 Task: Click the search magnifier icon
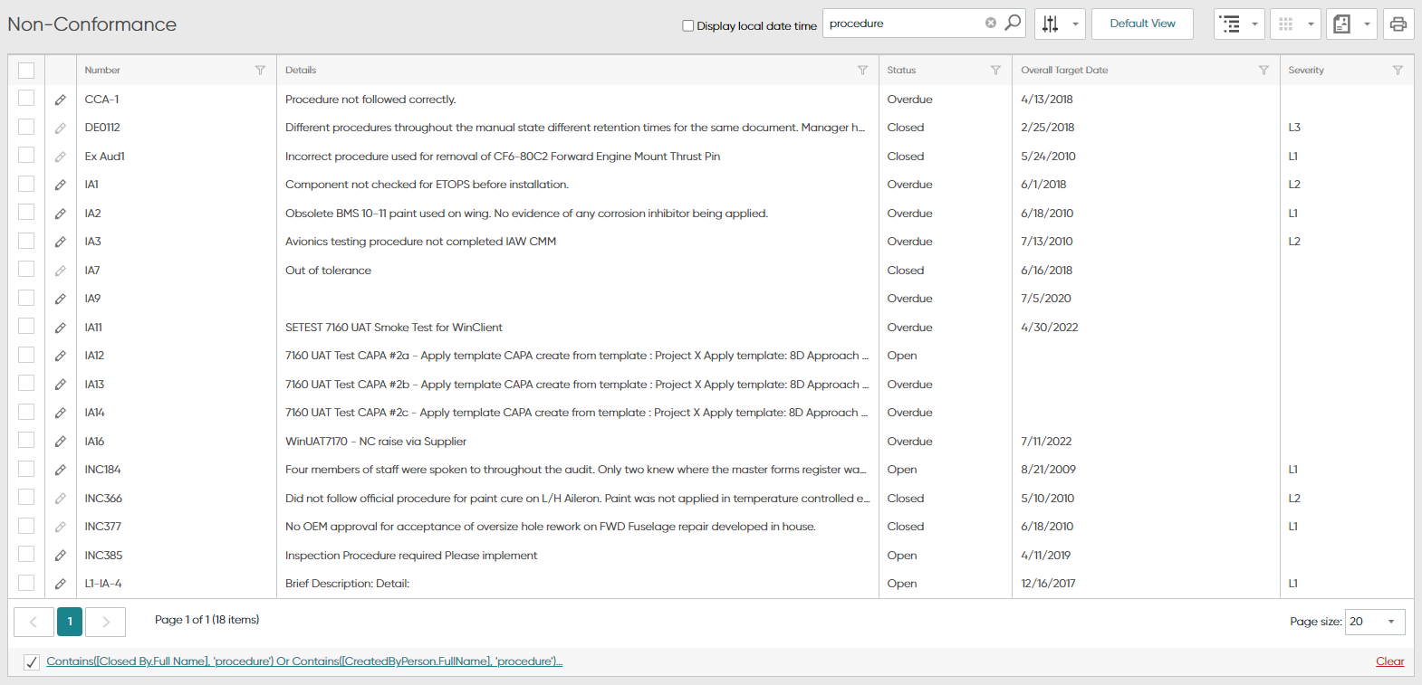tap(1013, 23)
